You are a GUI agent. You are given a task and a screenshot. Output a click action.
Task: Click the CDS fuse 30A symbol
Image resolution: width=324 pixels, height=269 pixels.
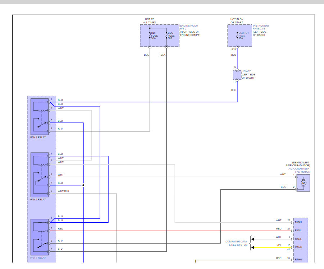tap(166, 36)
